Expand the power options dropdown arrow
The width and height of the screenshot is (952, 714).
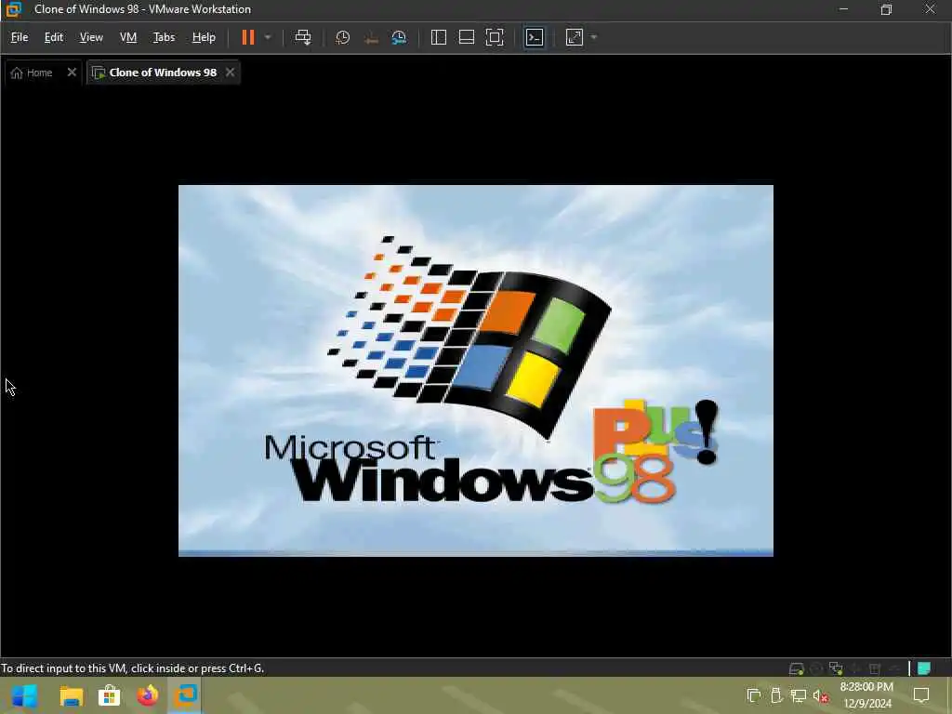(268, 37)
